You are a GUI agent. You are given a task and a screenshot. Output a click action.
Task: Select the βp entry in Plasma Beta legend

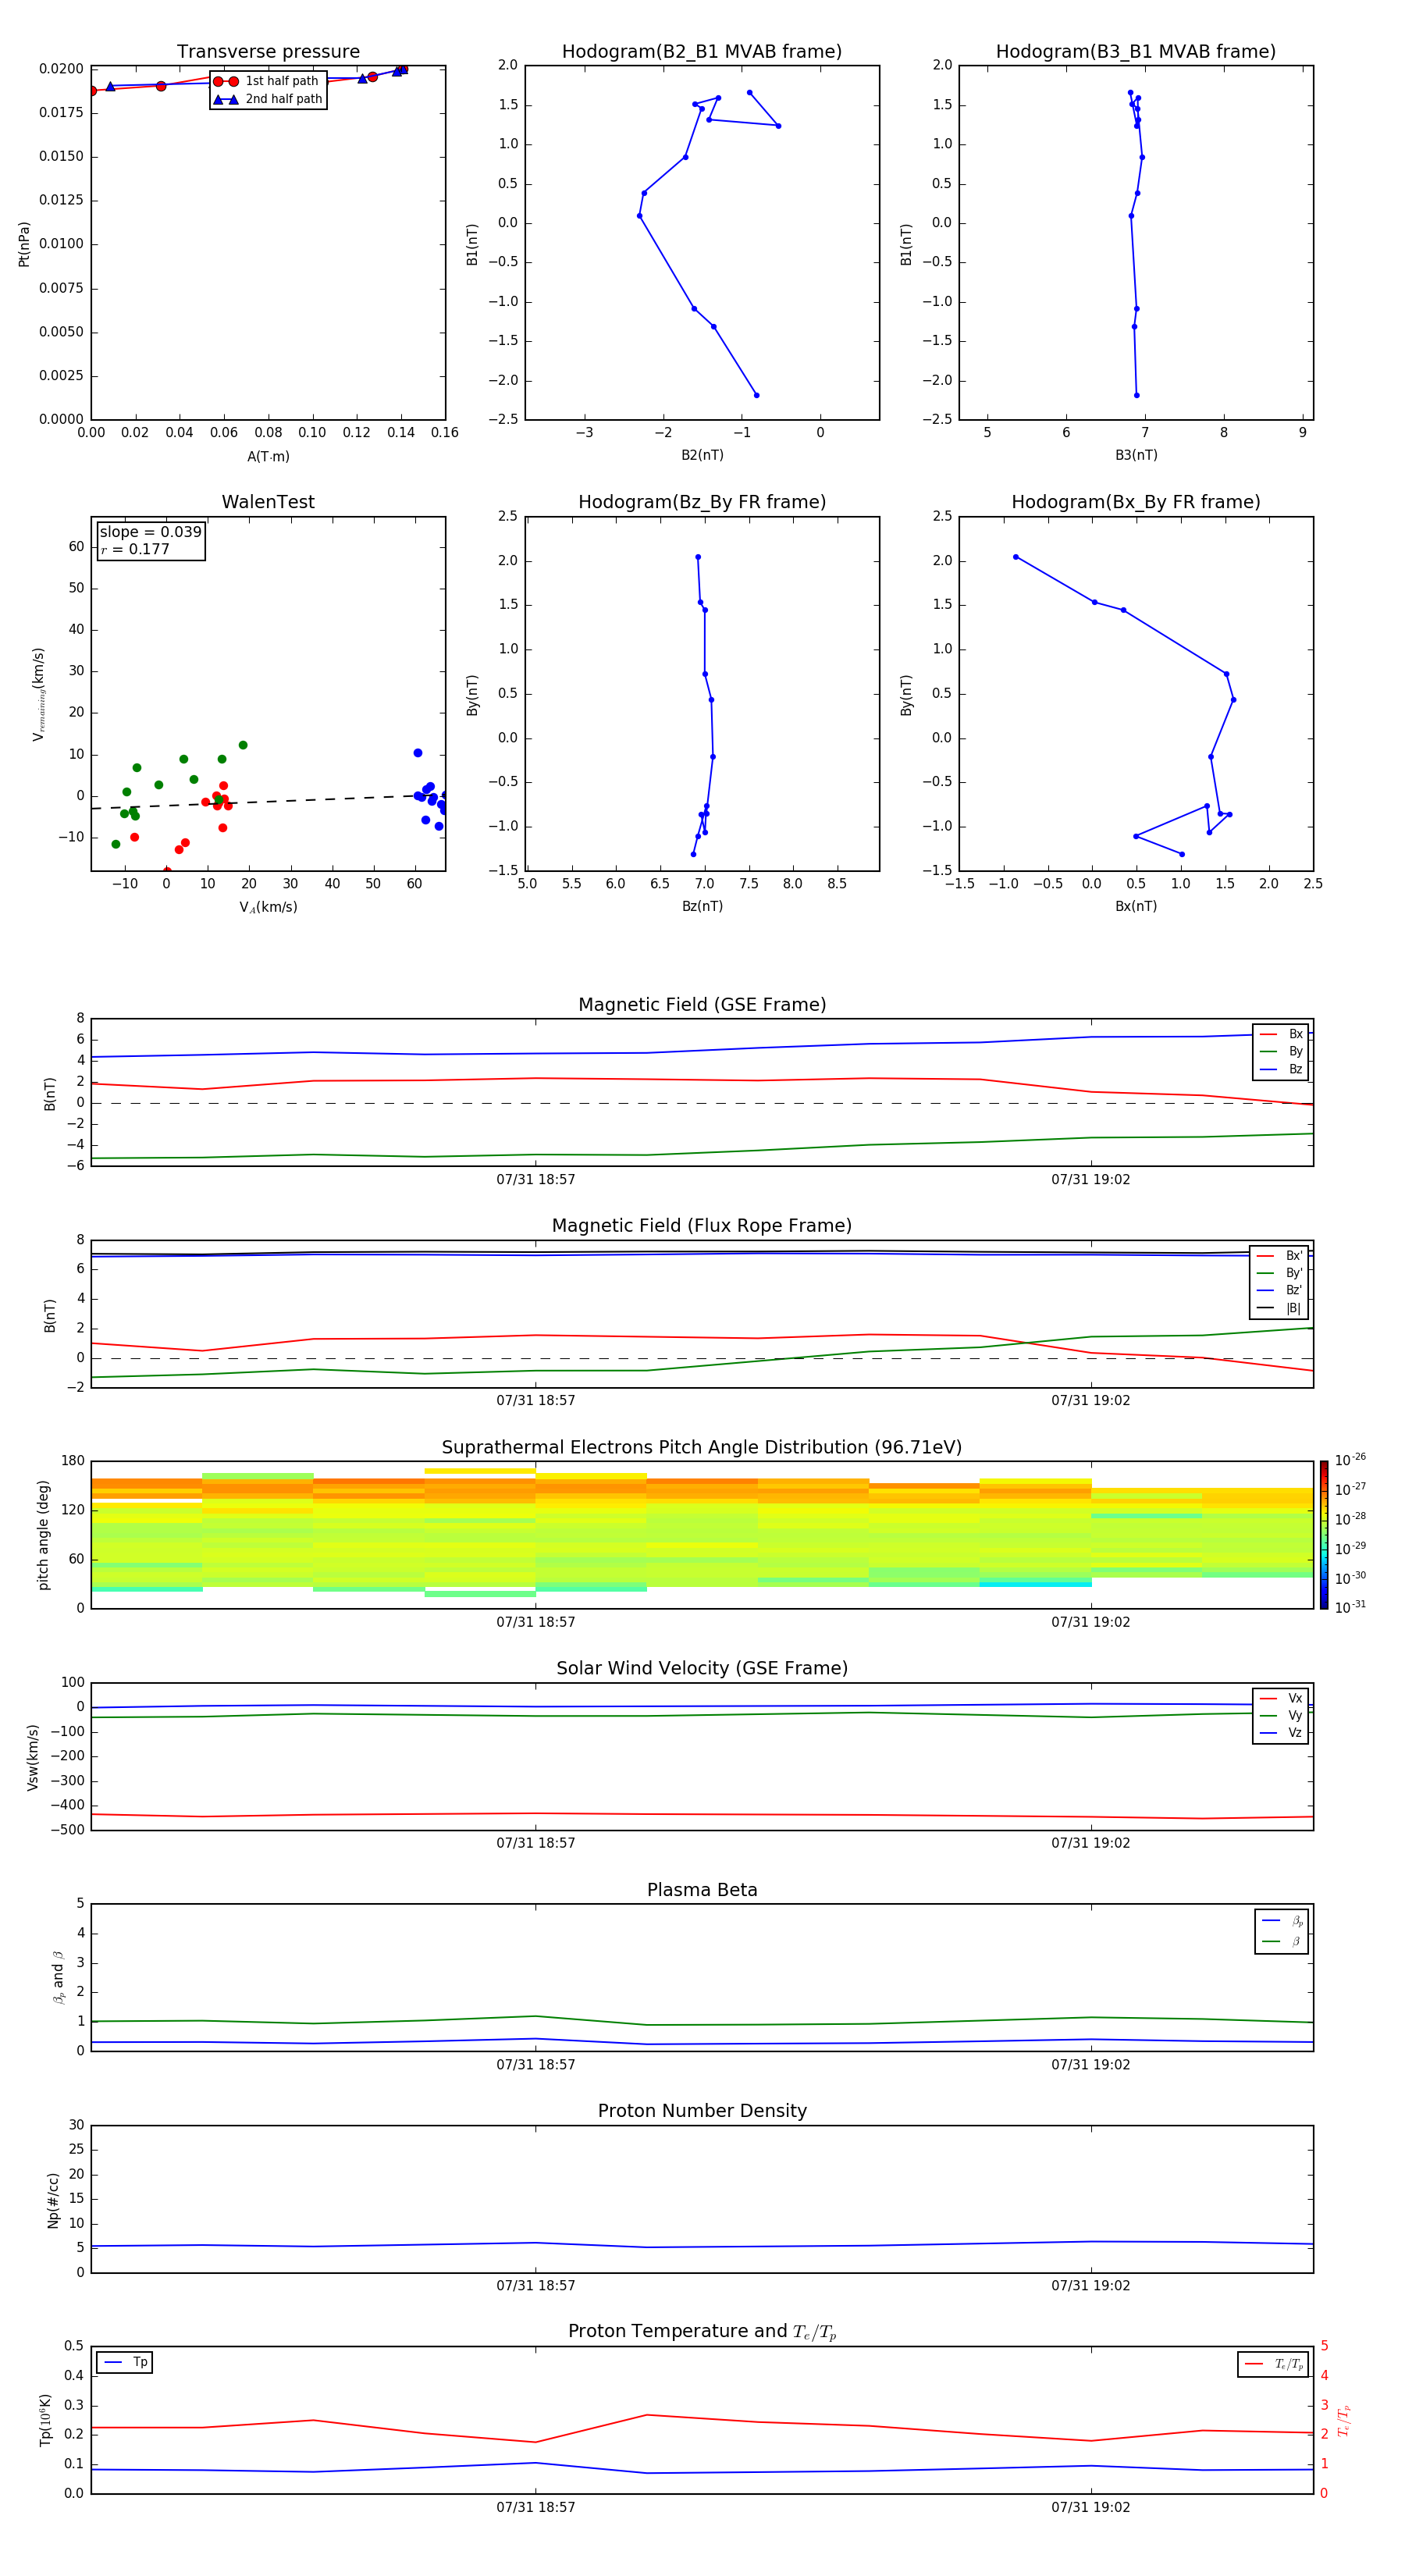pyautogui.click(x=1282, y=1921)
